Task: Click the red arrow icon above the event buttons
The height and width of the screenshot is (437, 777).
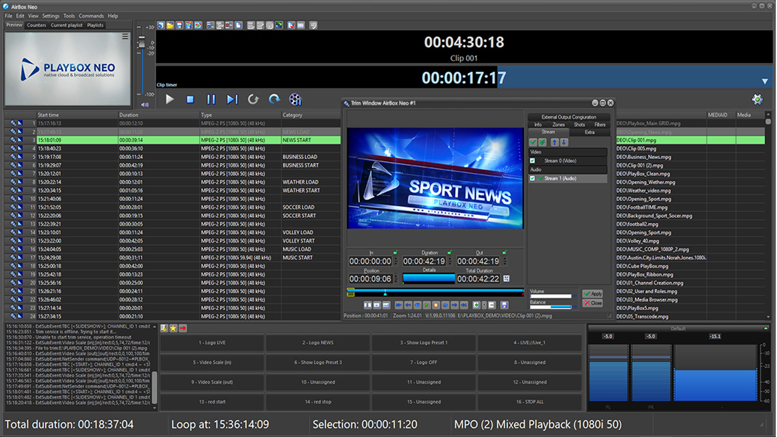Action: [x=183, y=328]
